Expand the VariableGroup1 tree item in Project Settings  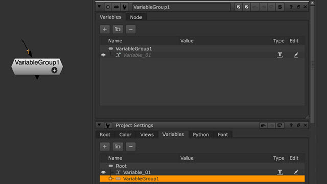pyautogui.click(x=110, y=179)
